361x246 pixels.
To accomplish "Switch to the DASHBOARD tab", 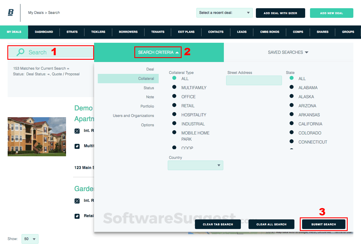I will [x=44, y=32].
